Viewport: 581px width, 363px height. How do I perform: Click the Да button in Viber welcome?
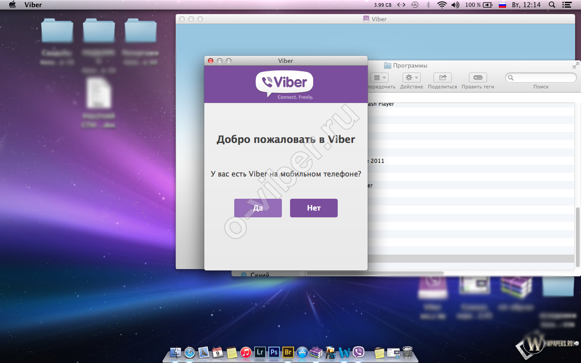pyautogui.click(x=258, y=208)
